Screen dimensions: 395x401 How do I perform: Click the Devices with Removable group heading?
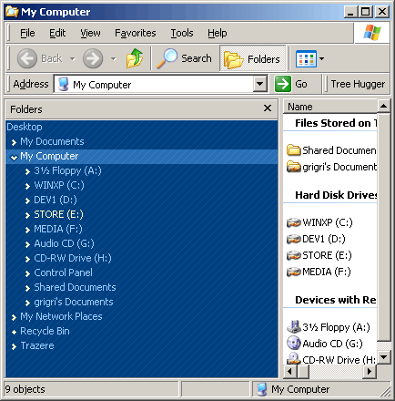click(x=336, y=300)
